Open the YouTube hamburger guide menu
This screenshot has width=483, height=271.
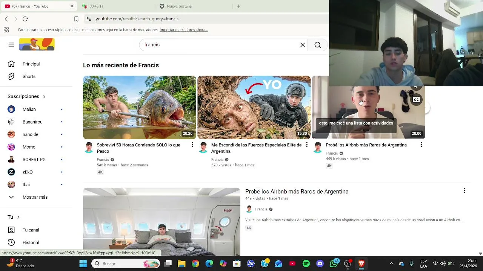[x=11, y=45]
